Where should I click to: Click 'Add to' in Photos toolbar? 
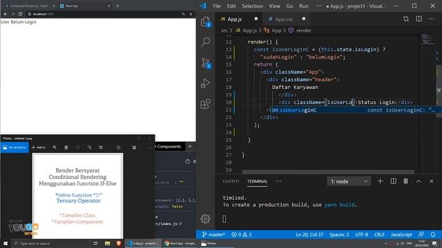pyautogui.click(x=39, y=147)
